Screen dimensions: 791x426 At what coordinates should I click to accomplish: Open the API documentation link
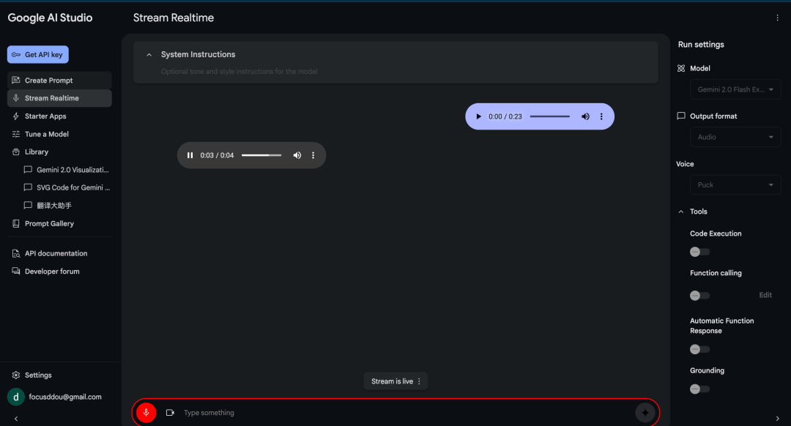pyautogui.click(x=56, y=253)
